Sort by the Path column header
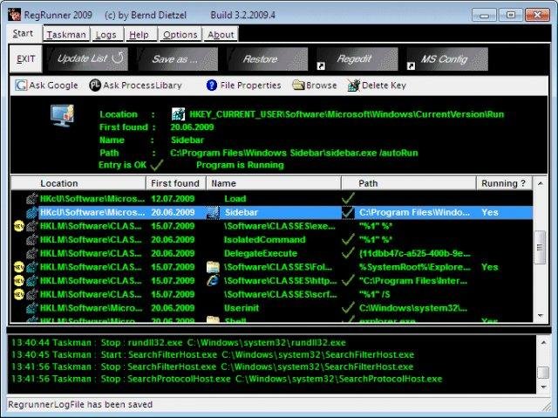 409,183
